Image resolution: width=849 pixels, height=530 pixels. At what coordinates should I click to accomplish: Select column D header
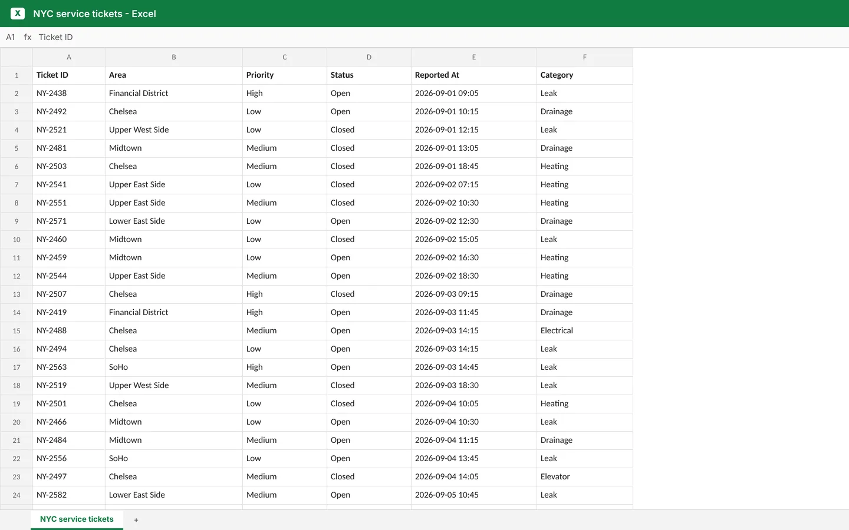click(x=369, y=57)
